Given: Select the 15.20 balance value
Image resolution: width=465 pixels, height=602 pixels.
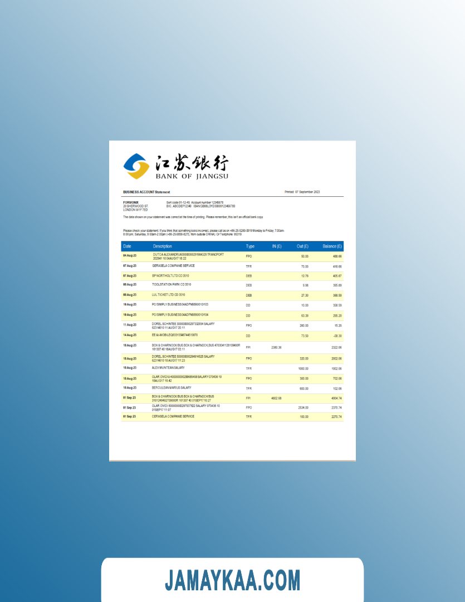Looking at the screenshot, I should point(338,326).
